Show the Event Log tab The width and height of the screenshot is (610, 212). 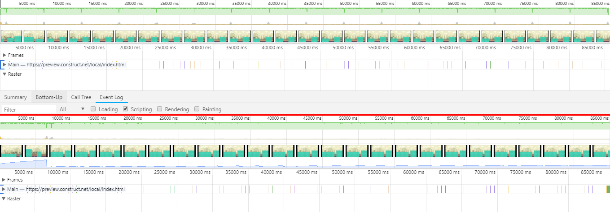pos(111,97)
